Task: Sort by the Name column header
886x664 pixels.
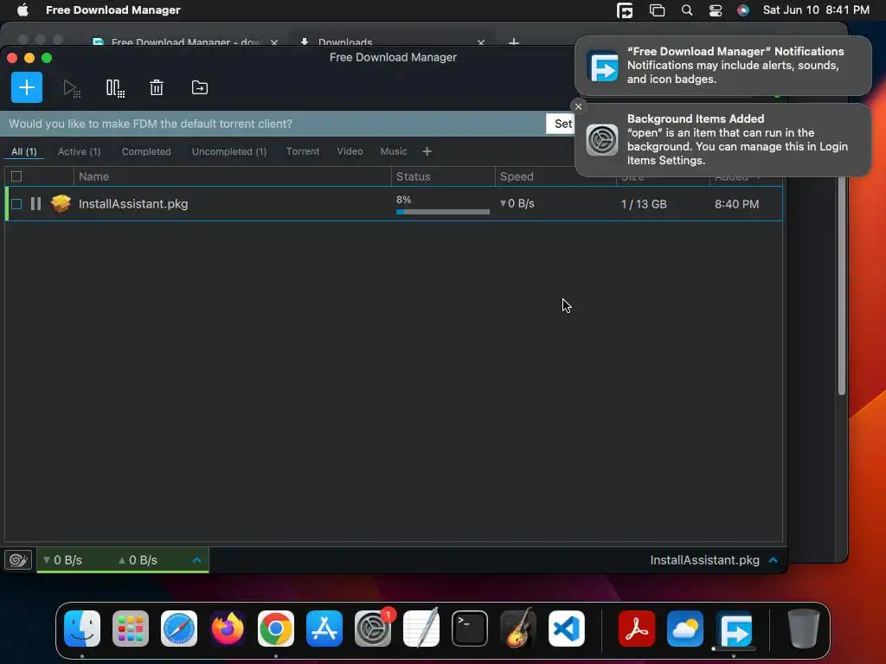Action: [232, 176]
